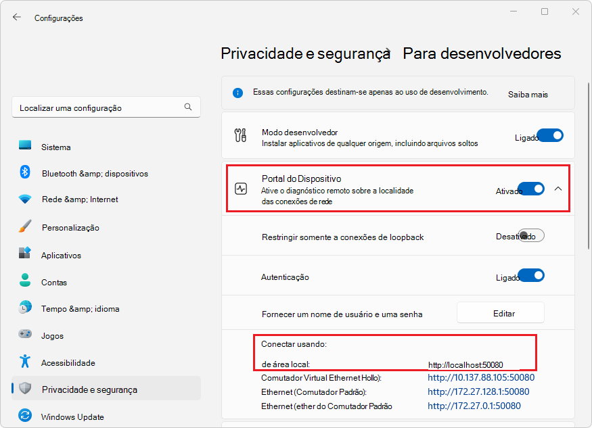Turn off the Portal do Dispositivo switch
The width and height of the screenshot is (592, 428).
click(x=531, y=189)
